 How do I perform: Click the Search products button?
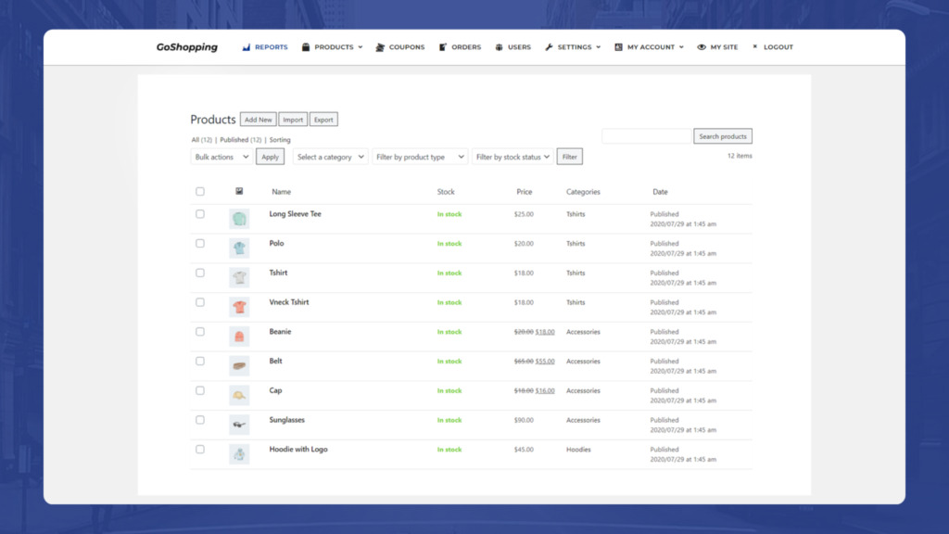(x=723, y=136)
